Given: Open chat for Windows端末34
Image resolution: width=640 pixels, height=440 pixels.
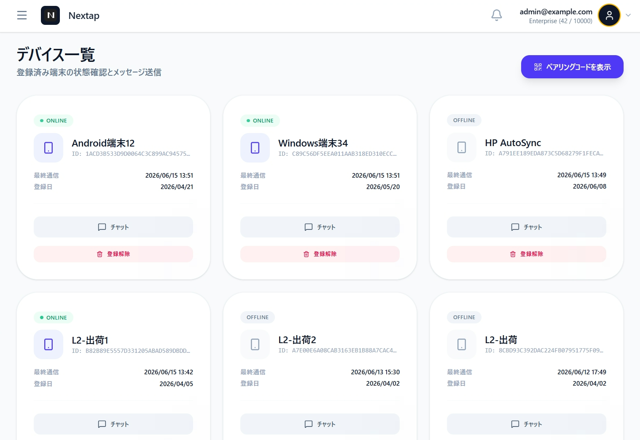Looking at the screenshot, I should 320,227.
